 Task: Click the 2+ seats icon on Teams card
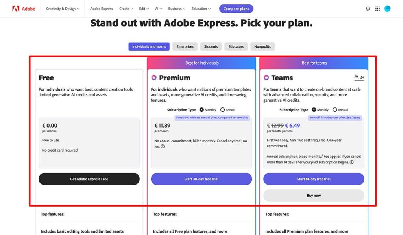click(x=359, y=78)
